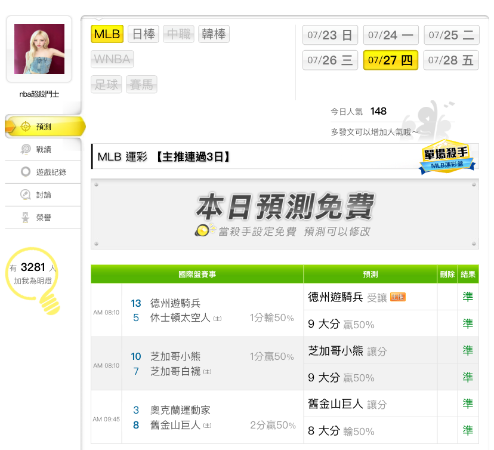Image resolution: width=494 pixels, height=450 pixels.
Task: Open the WNBA tab
Action: (x=112, y=59)
